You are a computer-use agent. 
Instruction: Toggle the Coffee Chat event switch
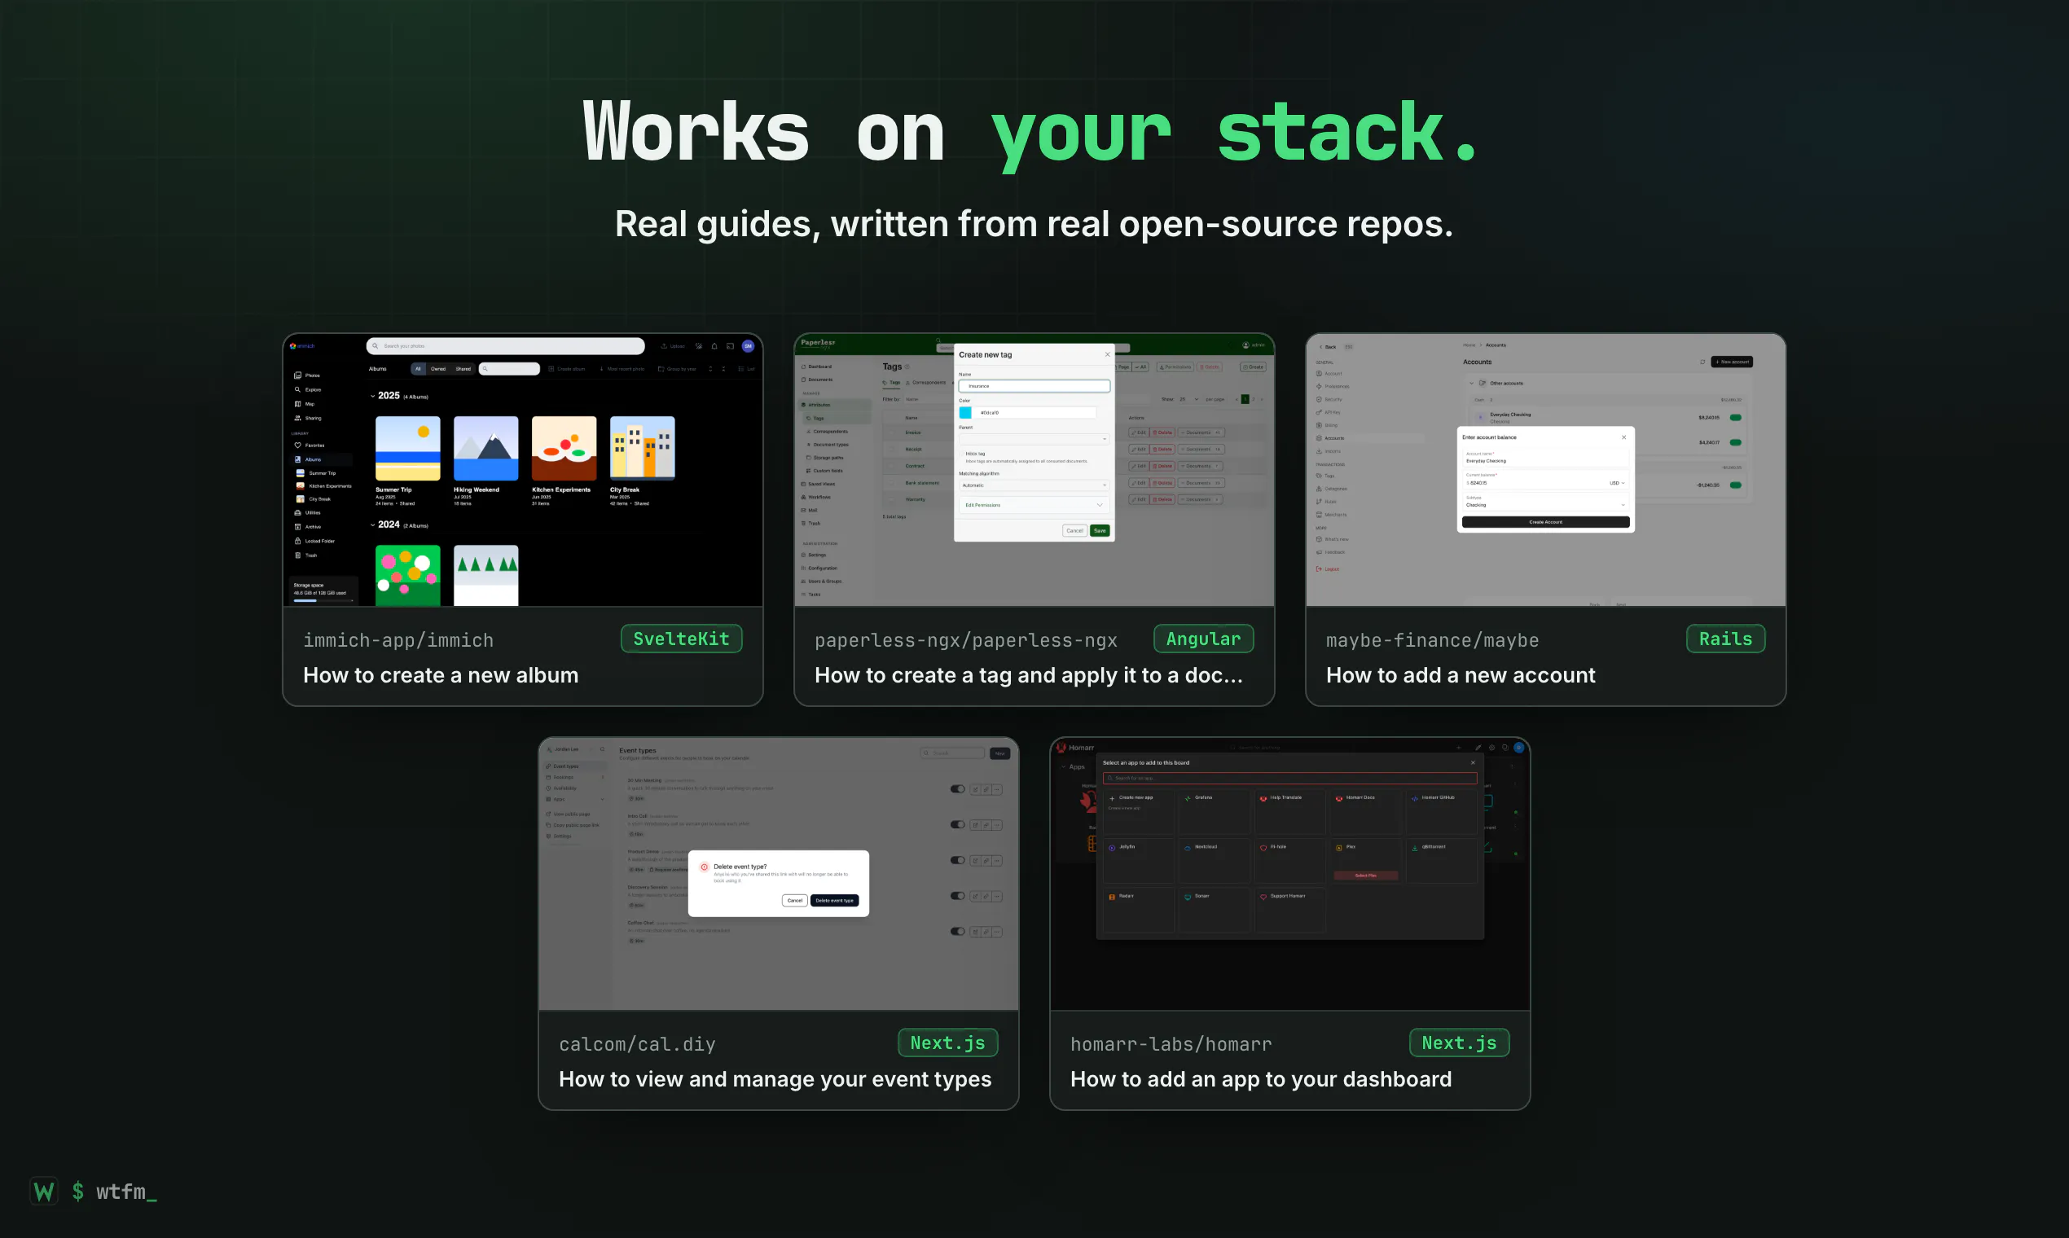click(x=958, y=931)
